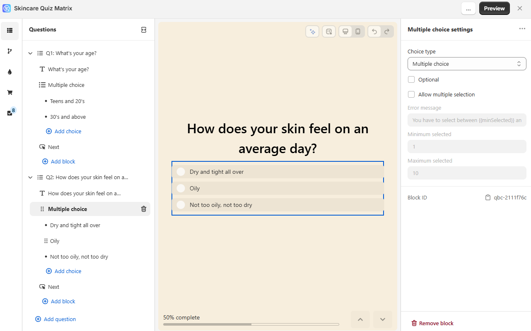Click the Maximum selected field

pyautogui.click(x=467, y=173)
